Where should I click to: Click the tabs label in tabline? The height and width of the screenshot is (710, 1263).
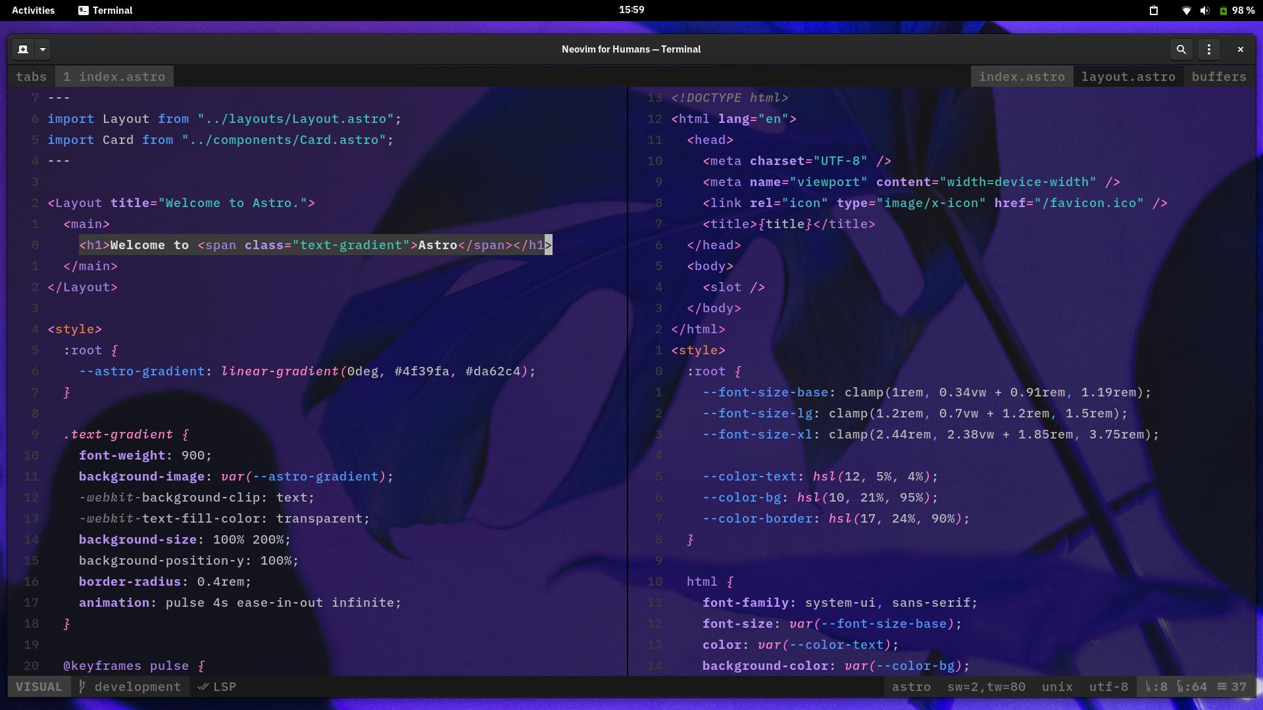click(x=31, y=77)
